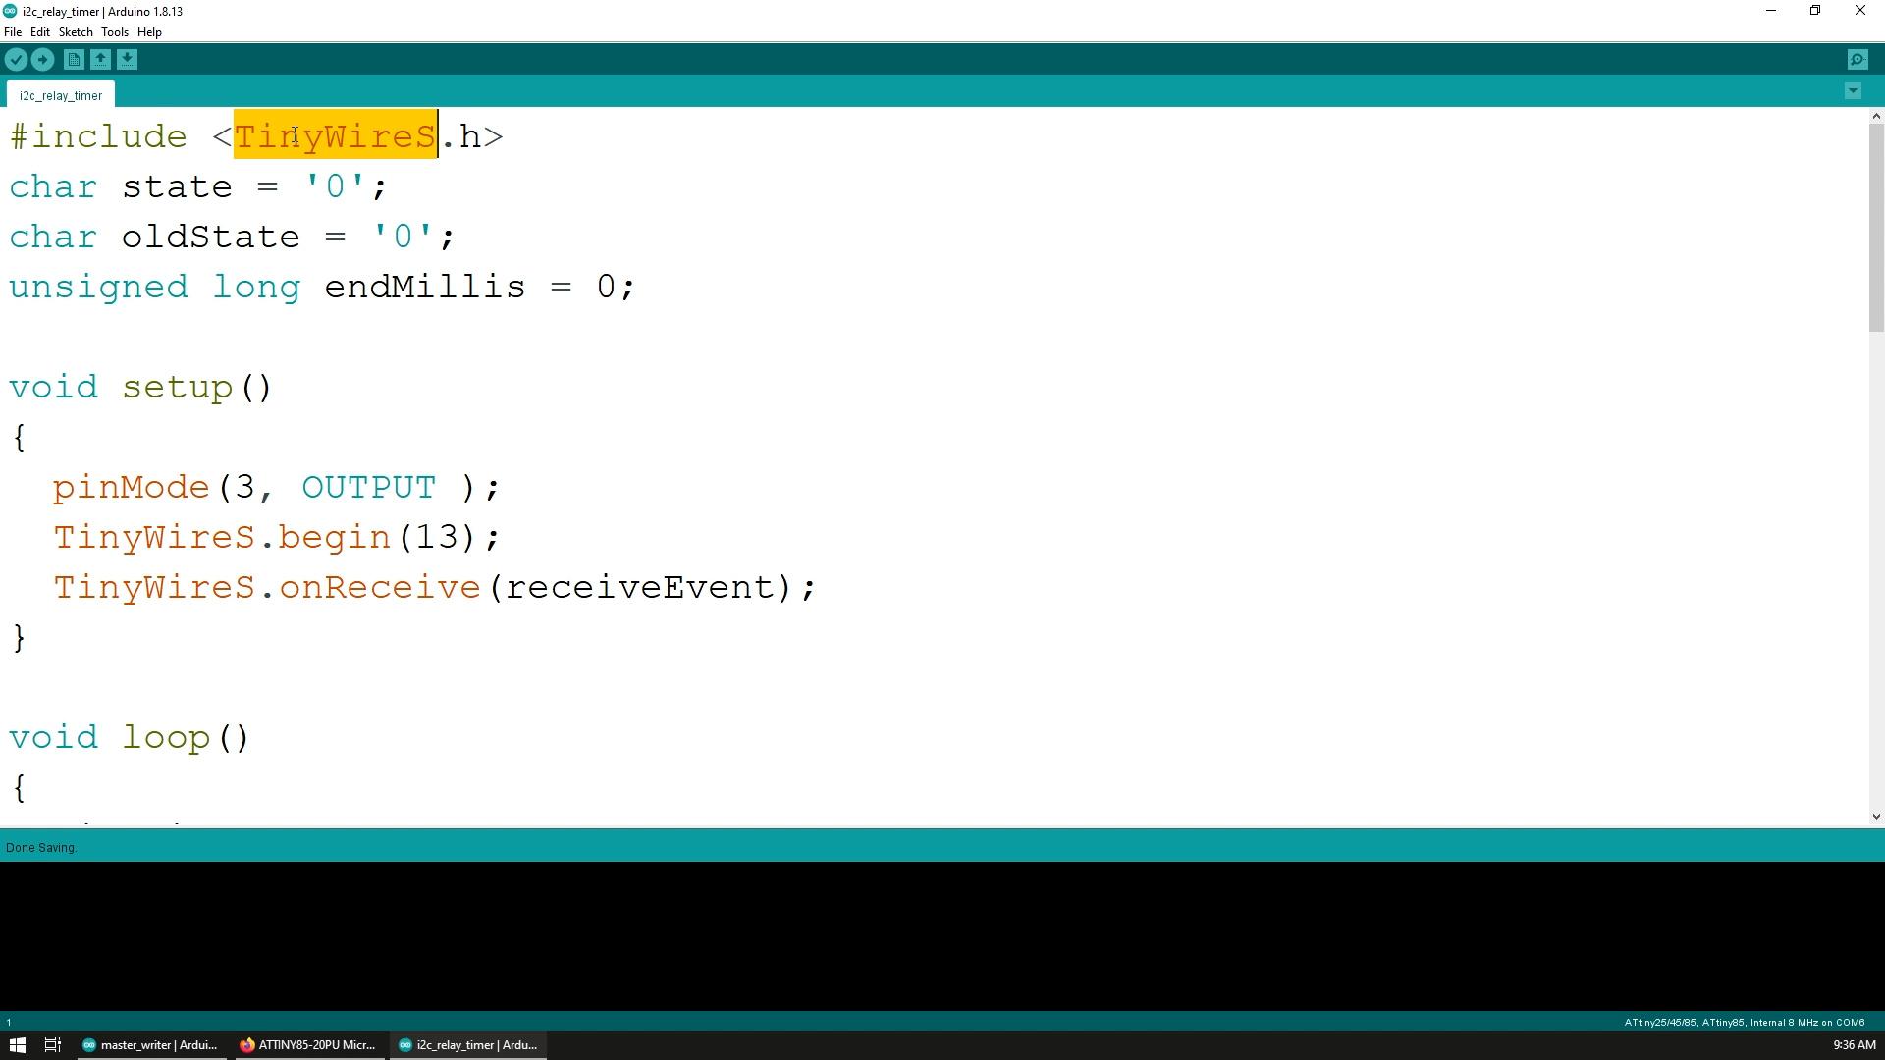Enable verbose output toggle in preferences

click(13, 31)
